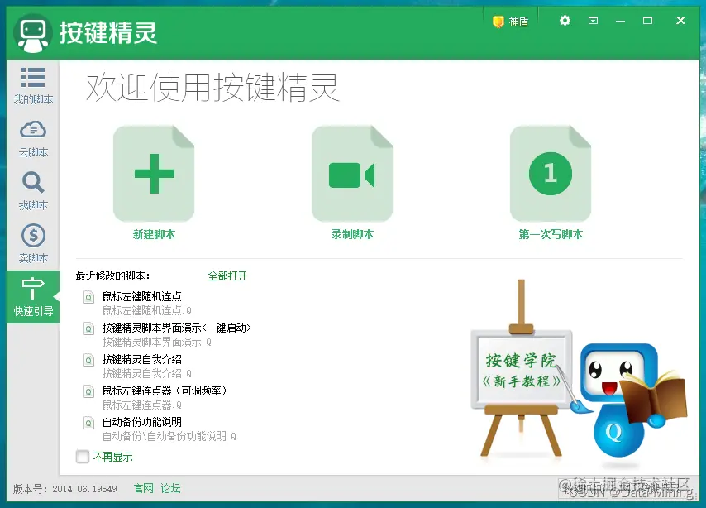Open the 我的脚本 list icon in sidebar
This screenshot has height=508, width=706.
pos(33,78)
